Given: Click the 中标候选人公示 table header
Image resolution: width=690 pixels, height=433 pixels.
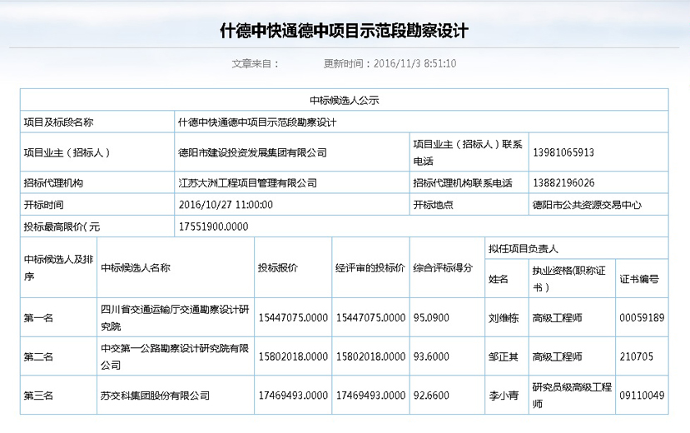Looking at the screenshot, I should [x=344, y=100].
